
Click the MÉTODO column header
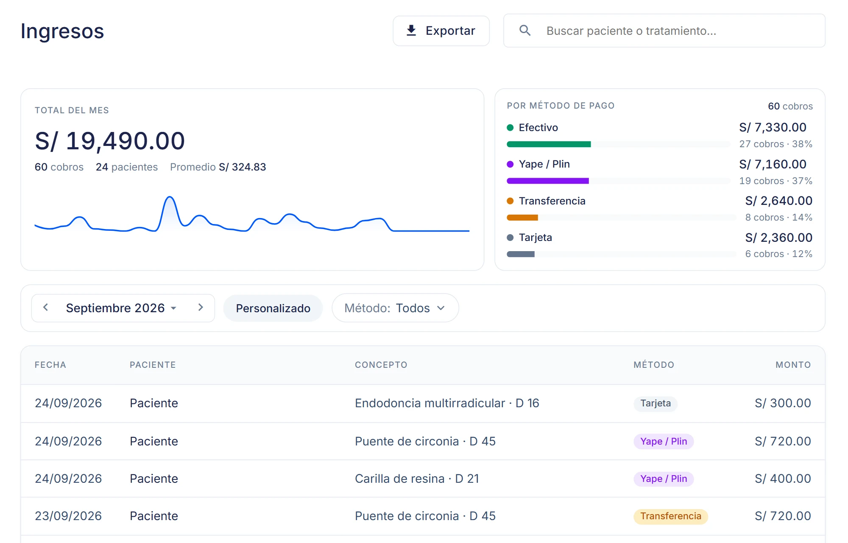tap(654, 365)
